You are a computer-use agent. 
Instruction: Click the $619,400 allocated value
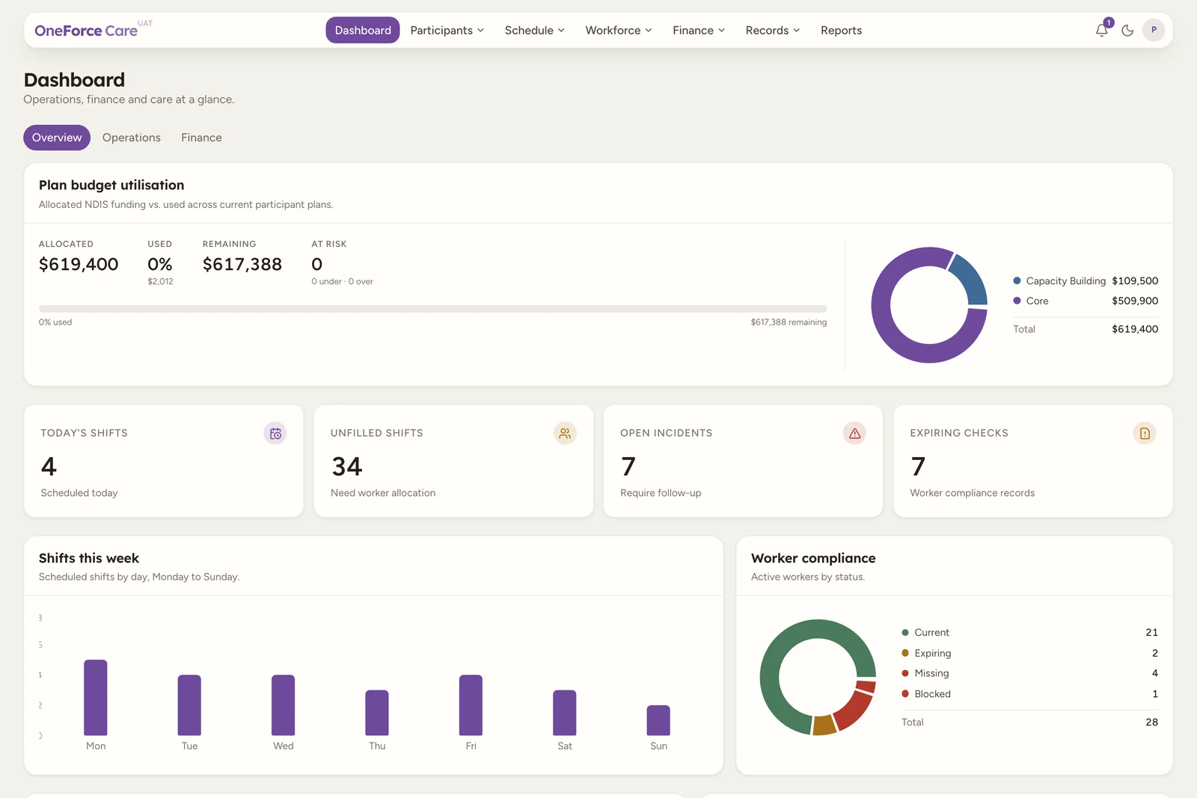pyautogui.click(x=79, y=264)
